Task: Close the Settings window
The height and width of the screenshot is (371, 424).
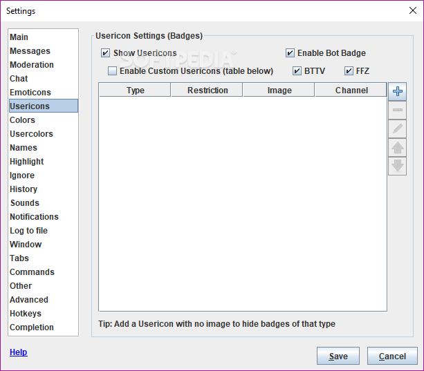Action: (x=413, y=10)
